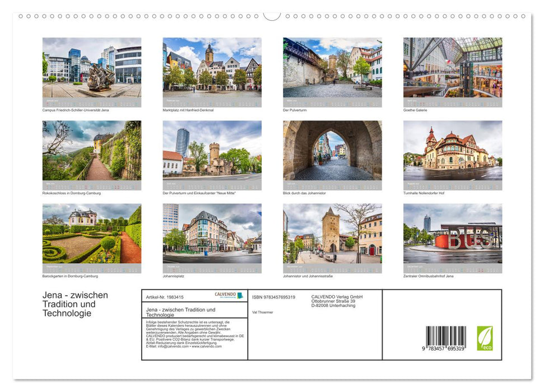
Task: Select the Der Pulverturm photo
Action: [332, 72]
